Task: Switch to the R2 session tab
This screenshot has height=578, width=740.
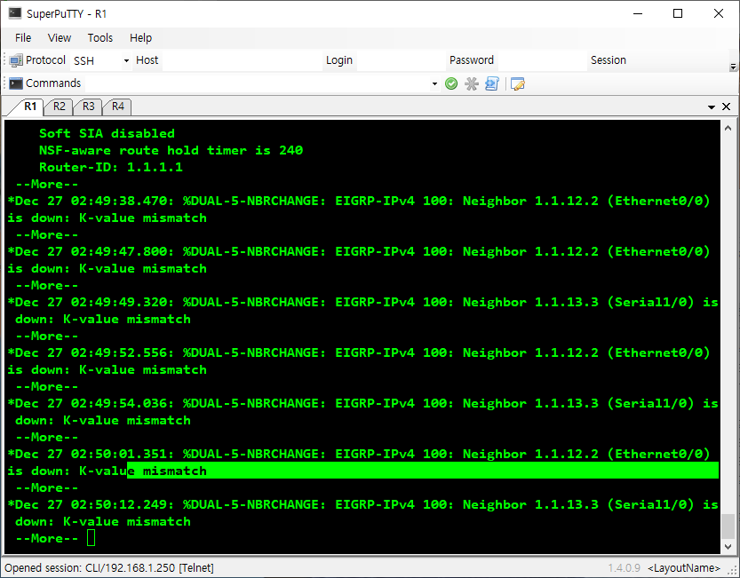Action: coord(59,107)
